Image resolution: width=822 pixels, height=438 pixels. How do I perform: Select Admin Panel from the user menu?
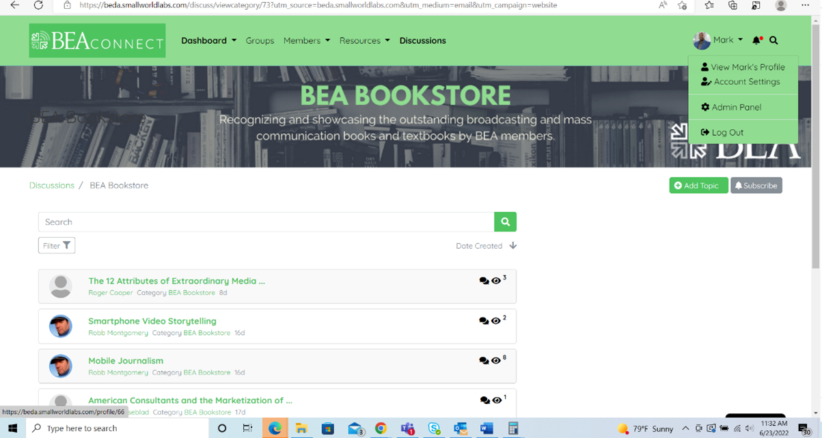[736, 107]
